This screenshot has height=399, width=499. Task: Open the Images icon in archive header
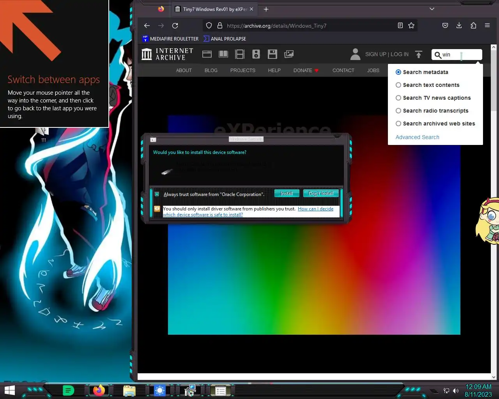coord(289,54)
